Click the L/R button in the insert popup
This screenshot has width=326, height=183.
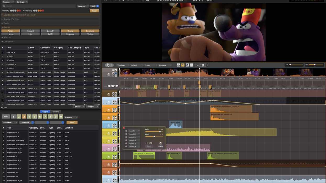click(x=161, y=146)
